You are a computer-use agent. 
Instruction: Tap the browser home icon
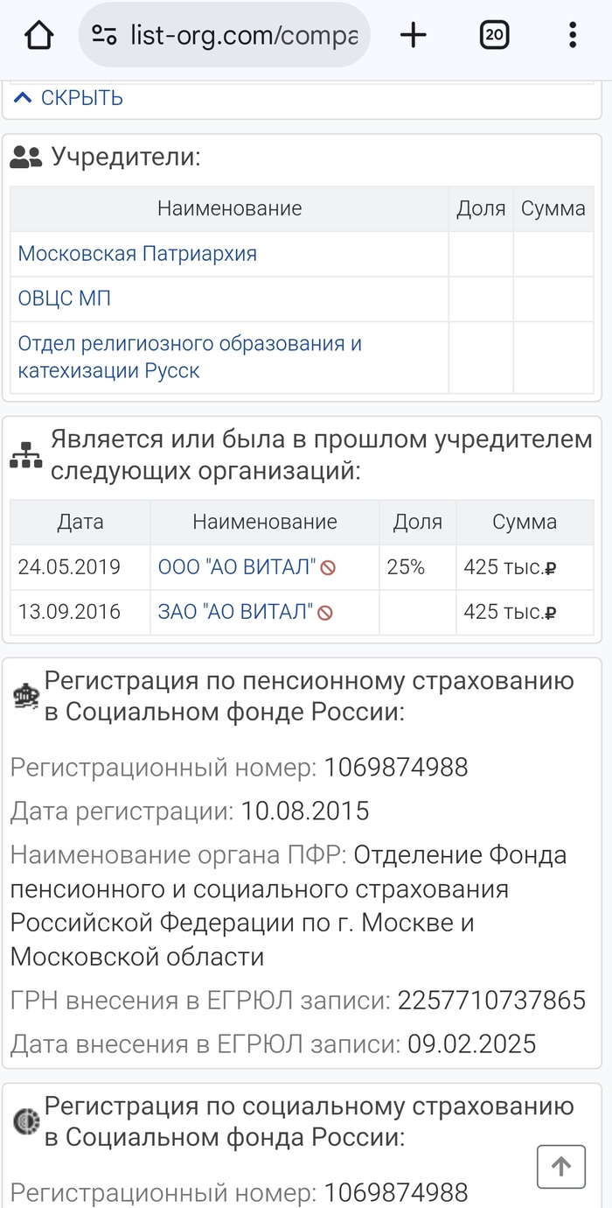pyautogui.click(x=38, y=35)
